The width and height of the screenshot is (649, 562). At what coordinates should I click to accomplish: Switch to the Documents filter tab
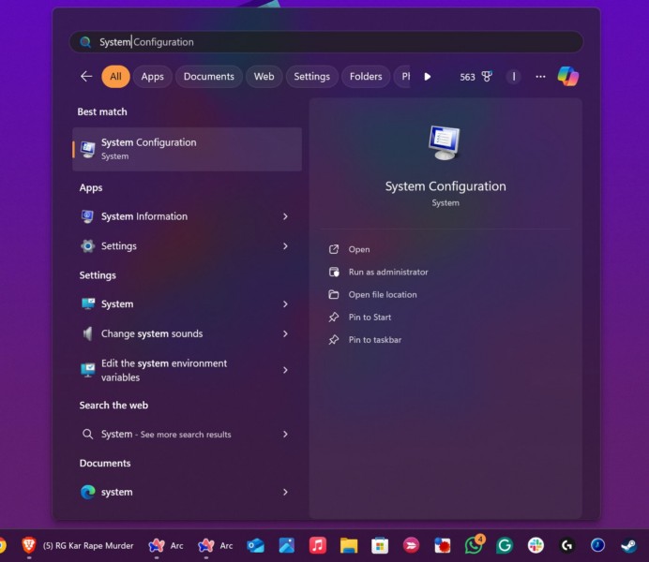point(209,77)
